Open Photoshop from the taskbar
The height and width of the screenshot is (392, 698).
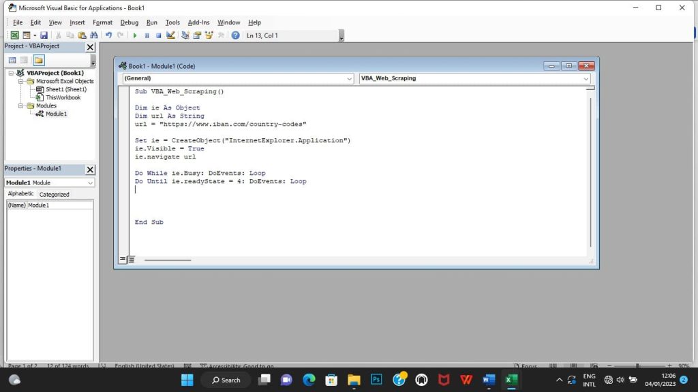376,380
